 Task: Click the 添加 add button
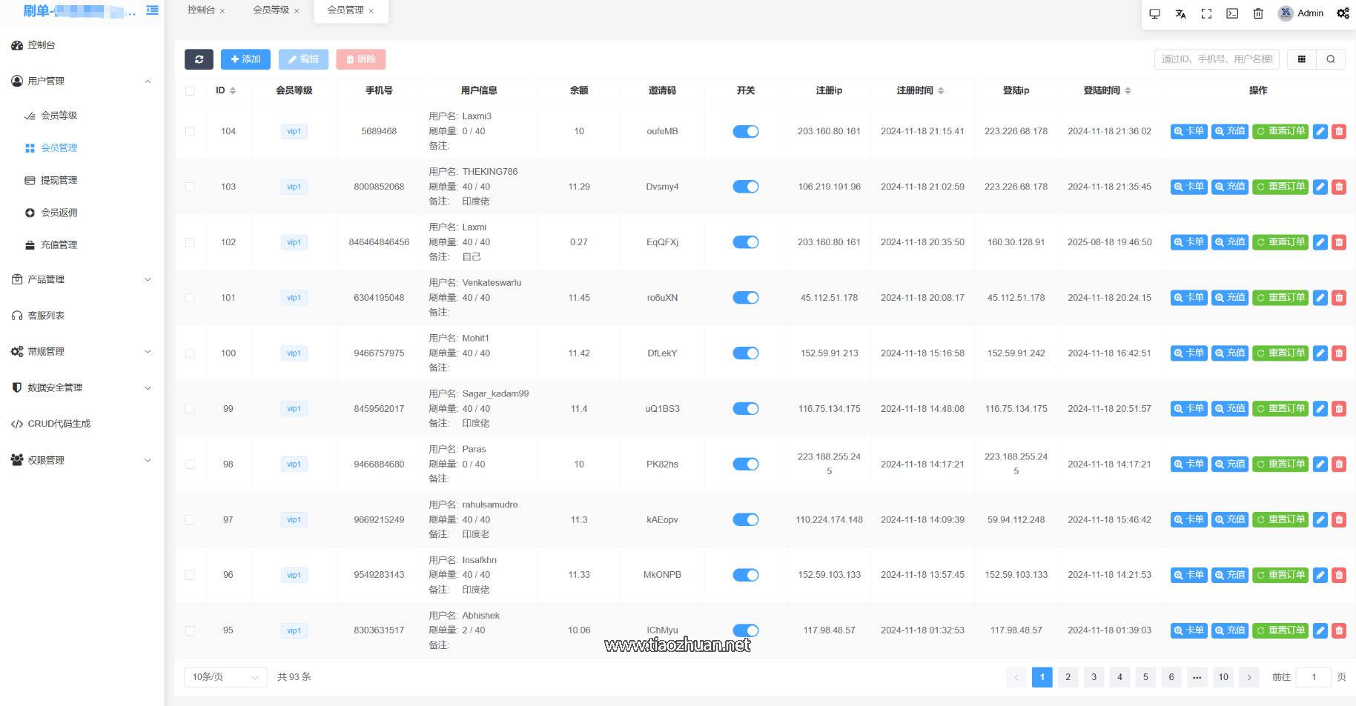[245, 59]
